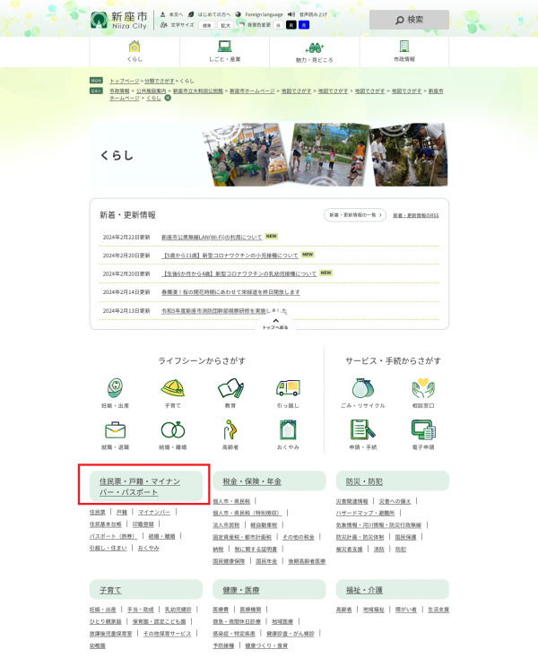
Task: Select the white background color swatch
Action: click(278, 25)
